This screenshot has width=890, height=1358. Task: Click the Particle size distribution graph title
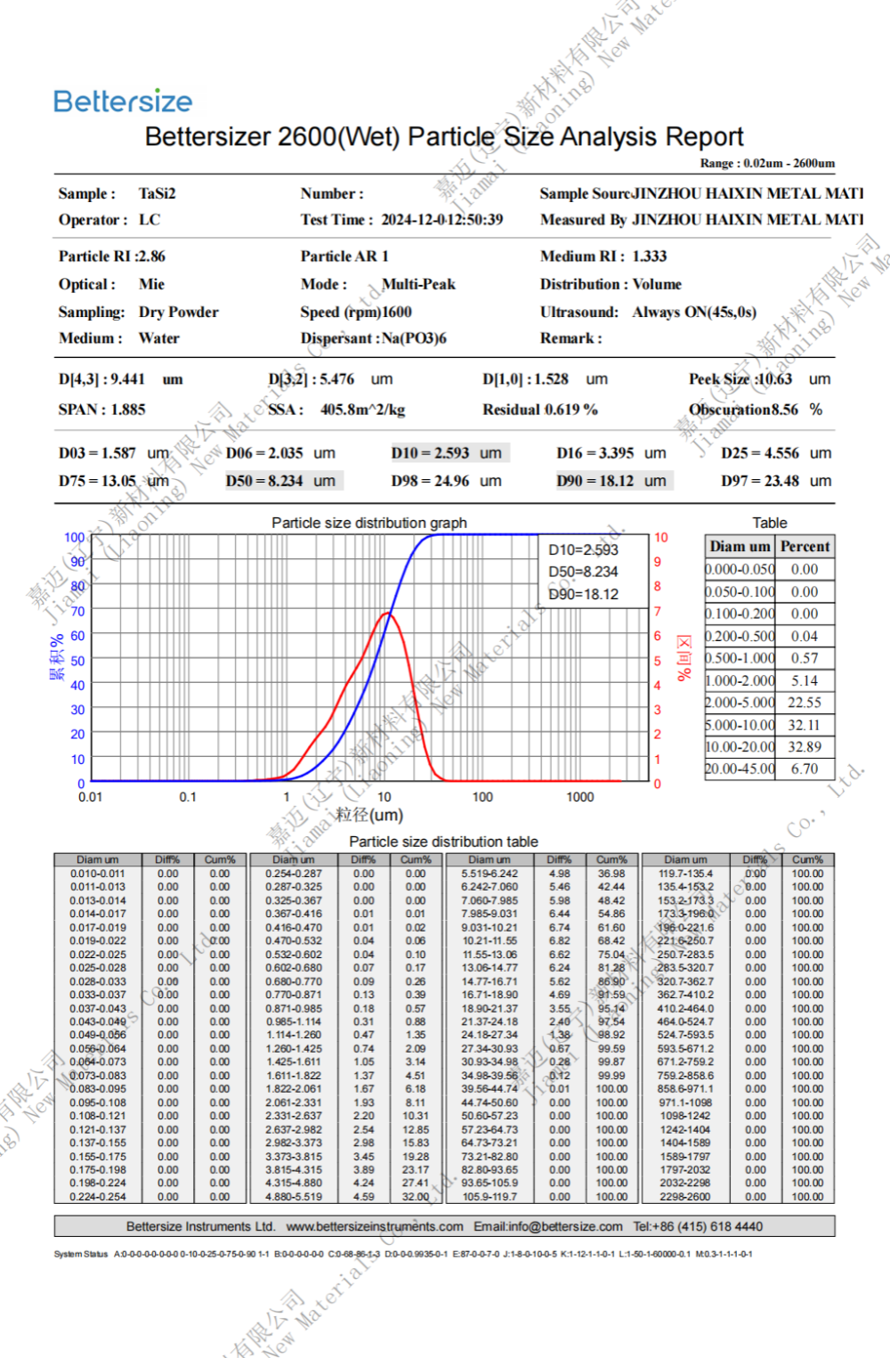369,523
